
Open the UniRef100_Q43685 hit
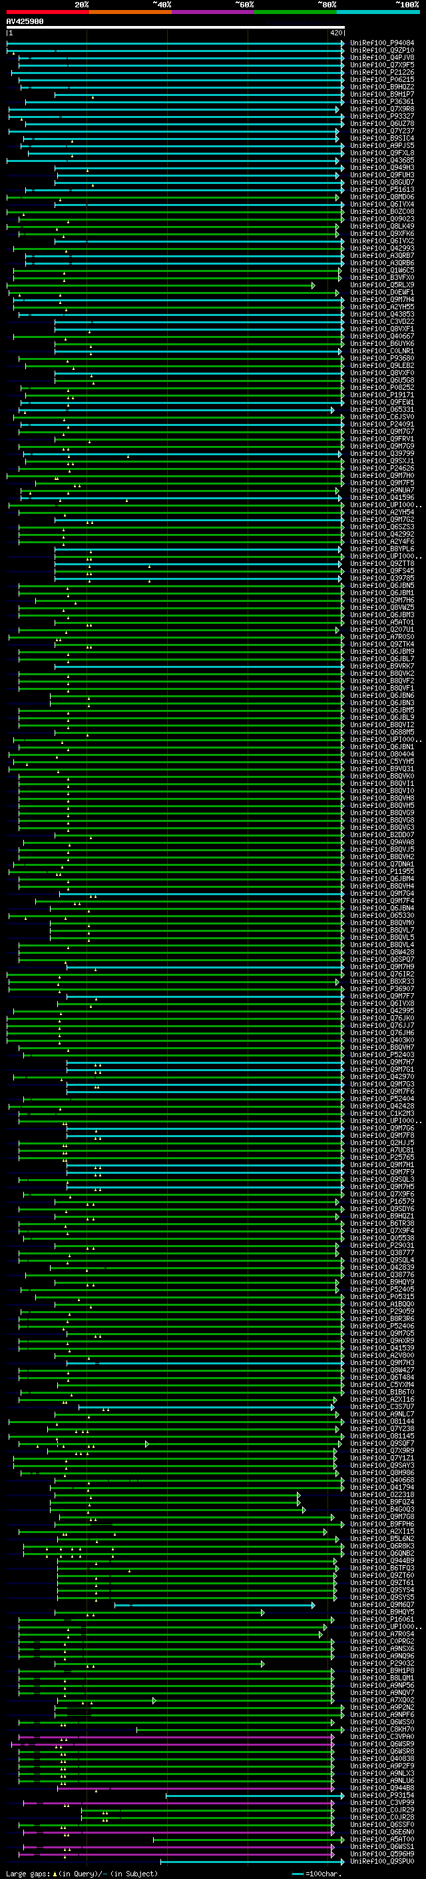click(x=381, y=161)
